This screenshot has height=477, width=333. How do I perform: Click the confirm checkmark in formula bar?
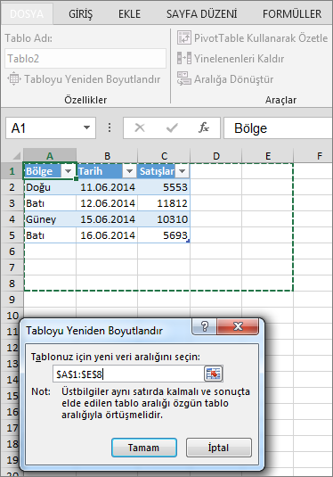(x=172, y=128)
